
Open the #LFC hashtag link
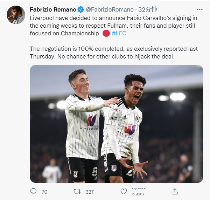click(x=119, y=33)
